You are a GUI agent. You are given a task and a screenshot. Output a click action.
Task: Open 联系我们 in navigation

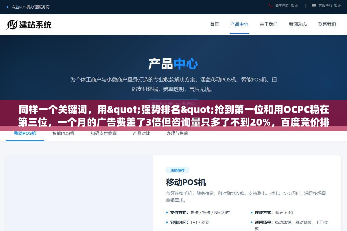[x=327, y=24]
